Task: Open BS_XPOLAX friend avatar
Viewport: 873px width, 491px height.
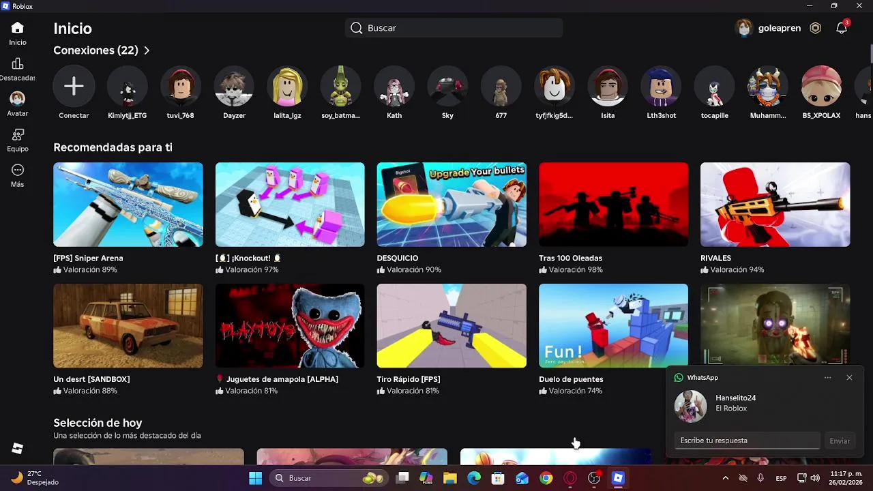Action: tap(821, 87)
